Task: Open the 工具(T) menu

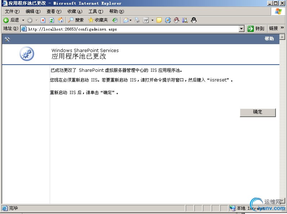Action: pos(96,11)
